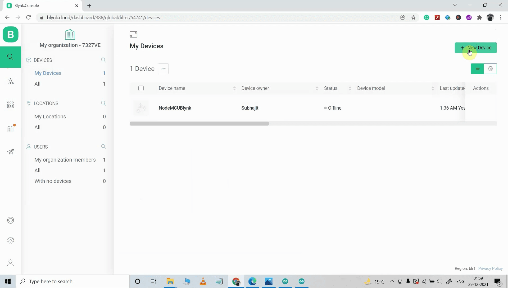Select the checkbox on the NodeMCUBlynk row

141,108
